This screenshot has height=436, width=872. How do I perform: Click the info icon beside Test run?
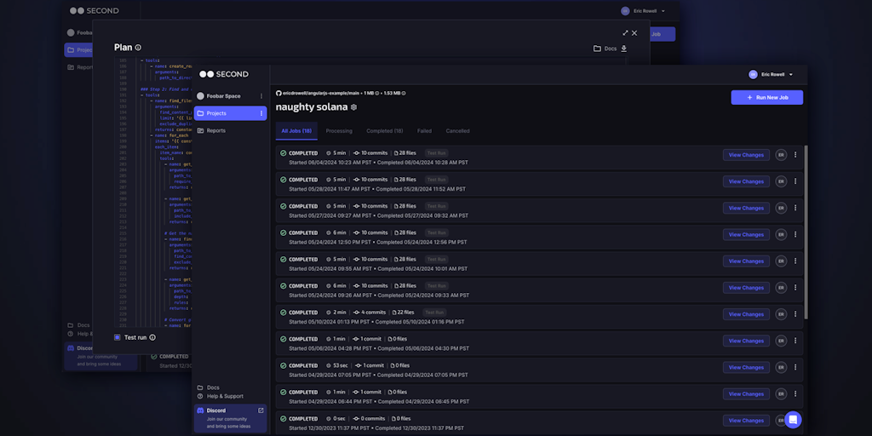coord(152,337)
